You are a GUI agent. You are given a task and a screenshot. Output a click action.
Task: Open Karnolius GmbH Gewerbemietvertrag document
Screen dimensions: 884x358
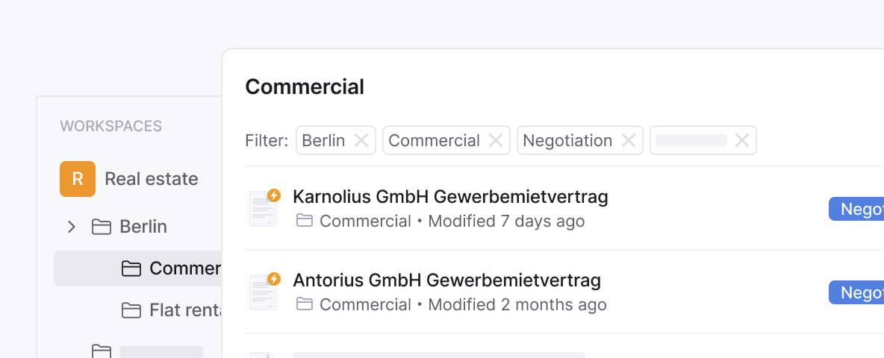450,197
